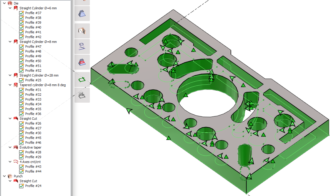330x196 pixels.
Task: Click the green contour direction icon
Action: pyautogui.click(x=82, y=80)
